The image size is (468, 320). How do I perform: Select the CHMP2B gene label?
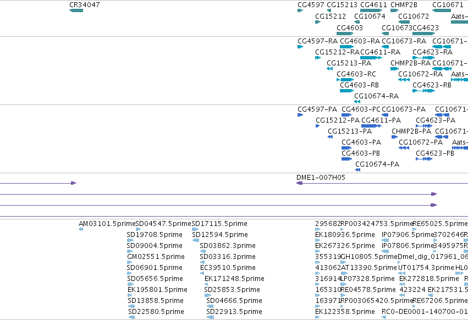click(x=404, y=5)
